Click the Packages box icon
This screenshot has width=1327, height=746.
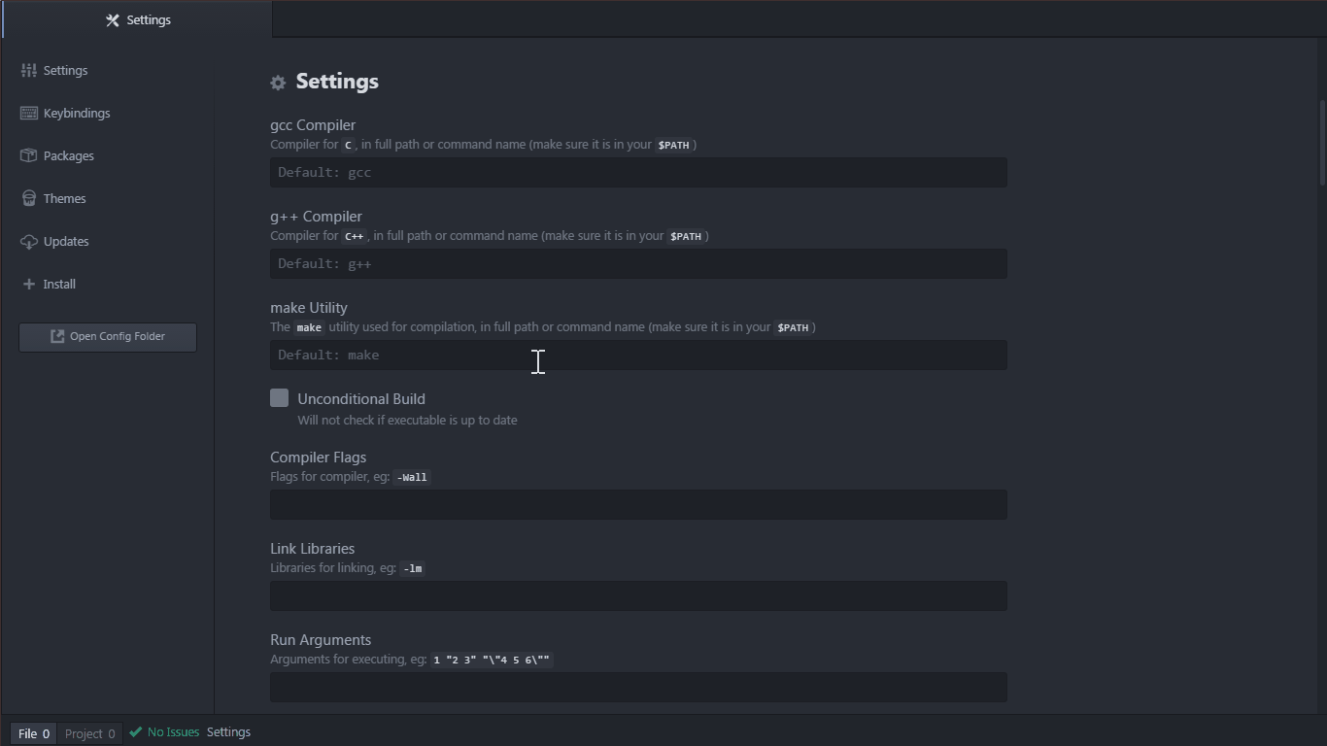point(29,155)
